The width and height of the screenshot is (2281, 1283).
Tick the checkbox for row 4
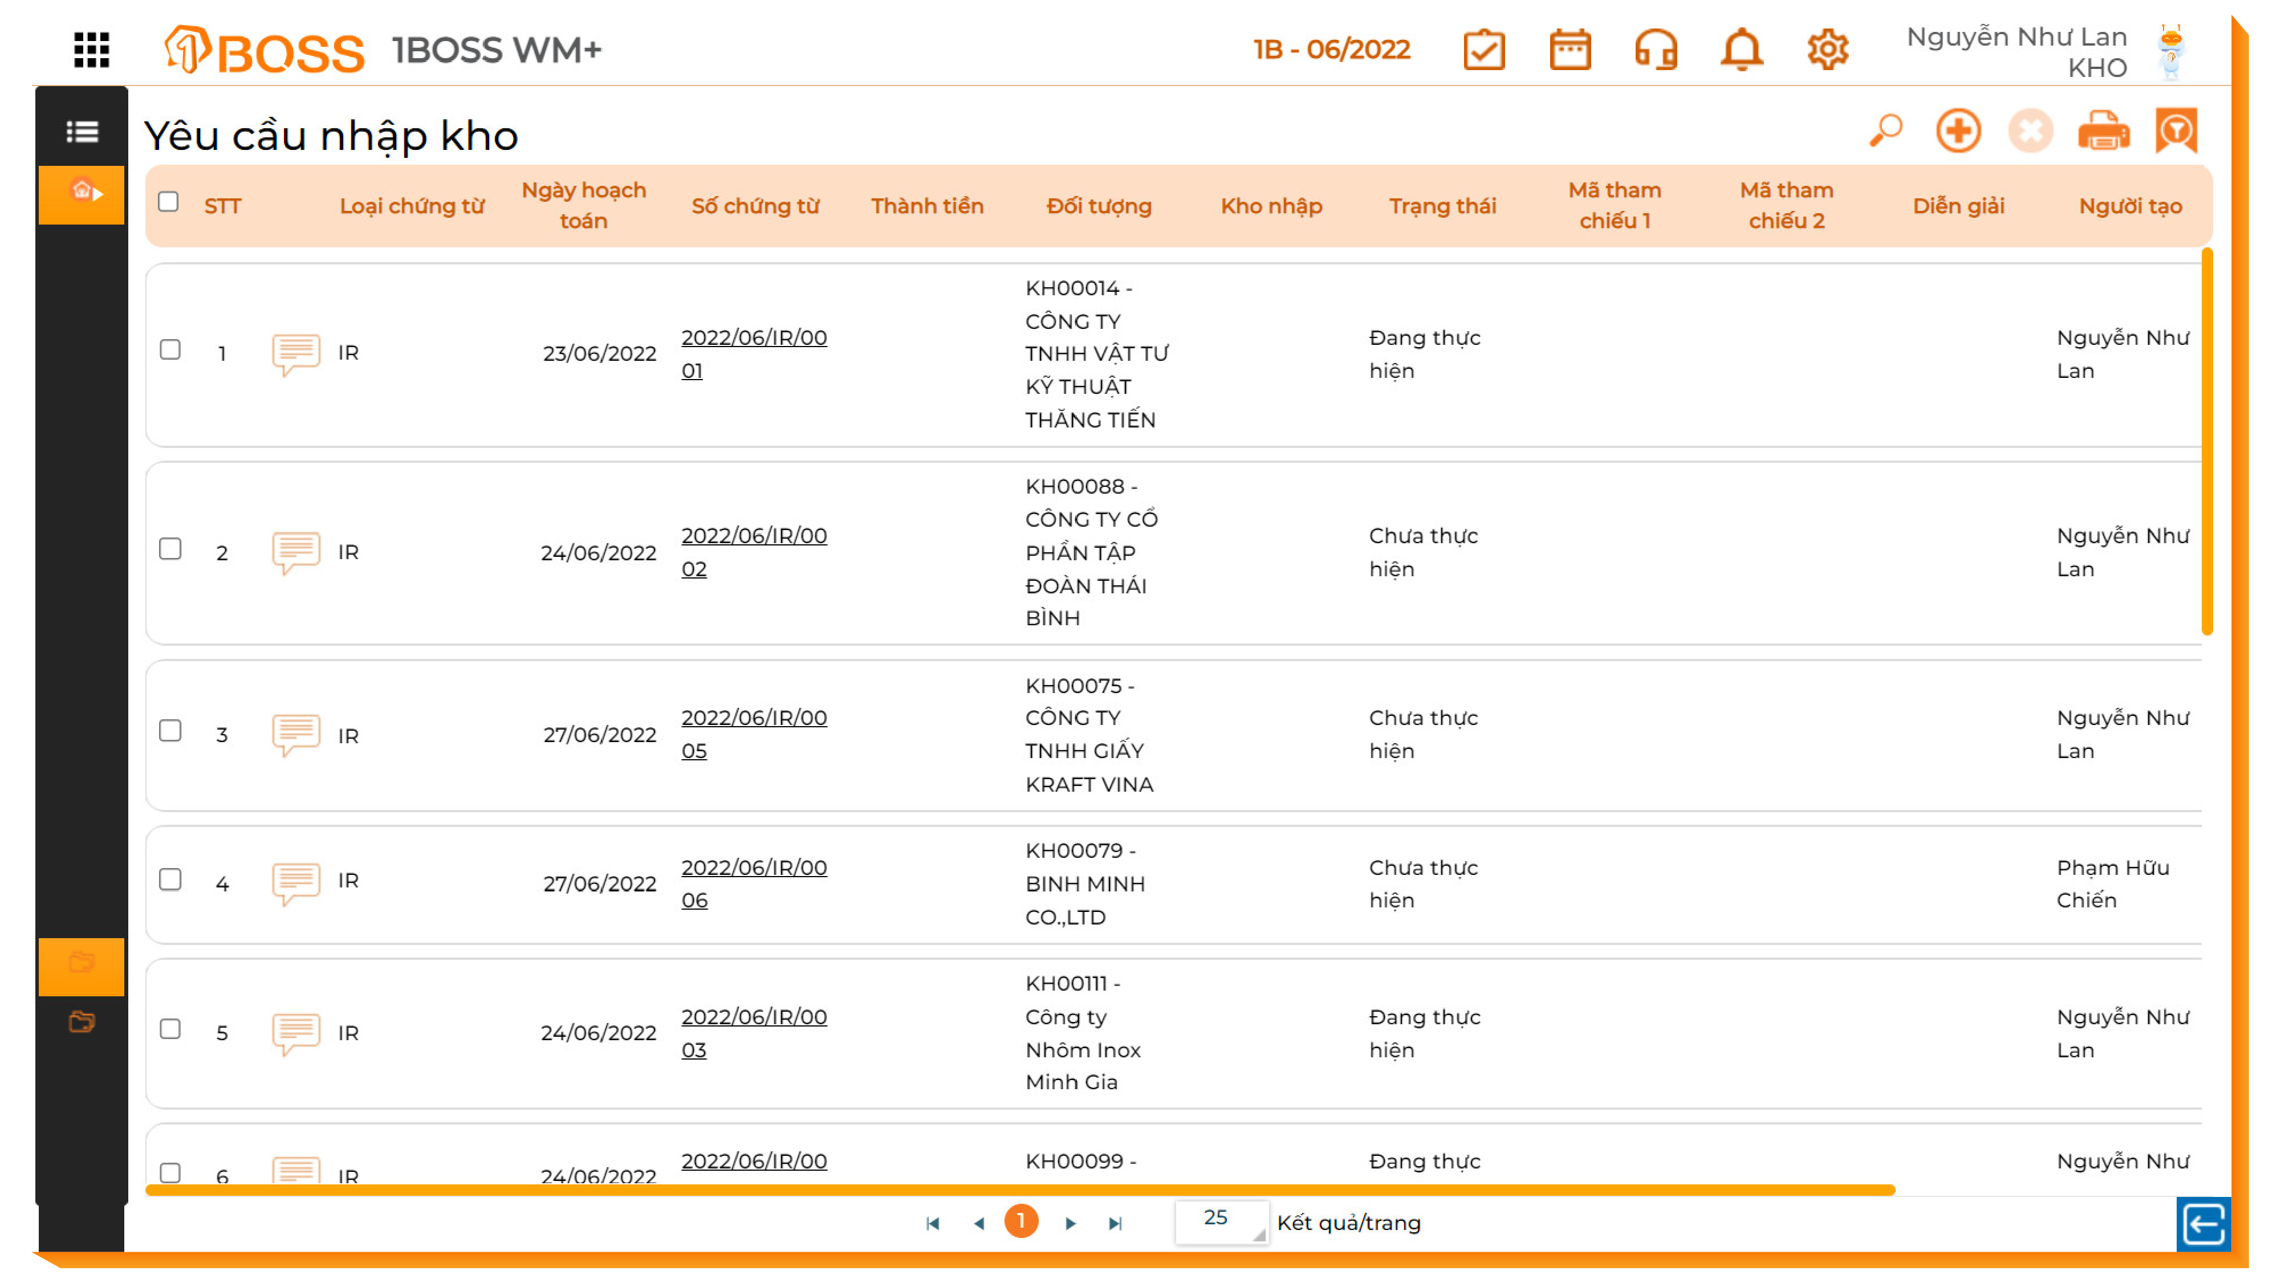click(170, 879)
